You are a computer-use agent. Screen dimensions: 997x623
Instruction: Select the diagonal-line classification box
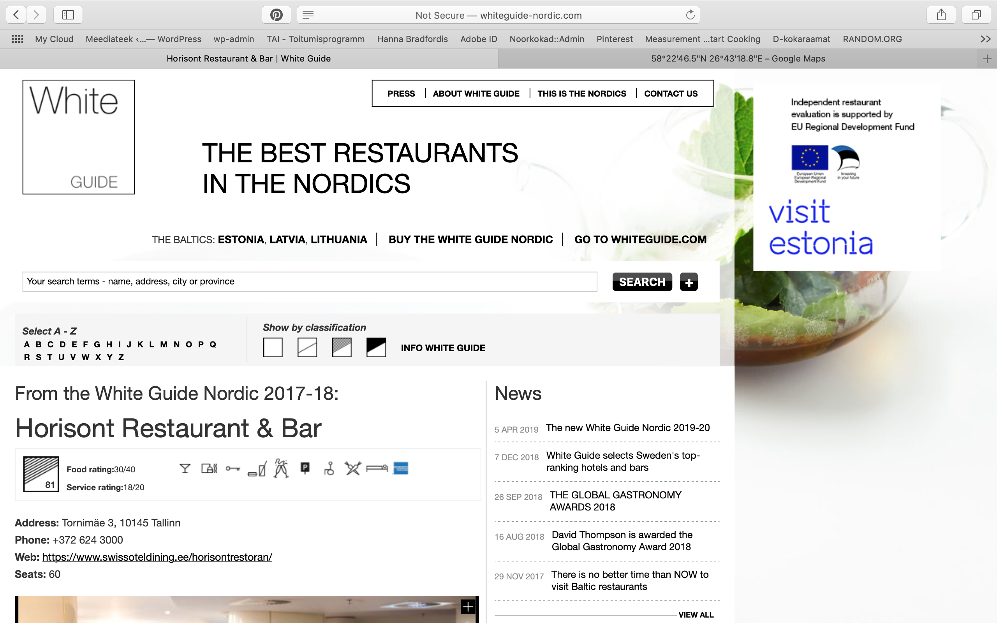(307, 347)
